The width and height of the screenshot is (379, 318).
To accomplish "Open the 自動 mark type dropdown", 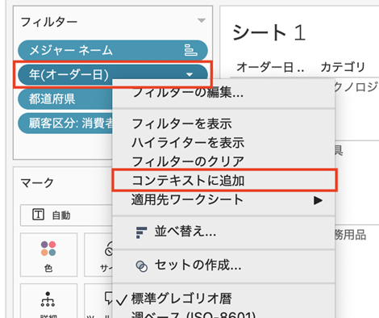I will (66, 215).
